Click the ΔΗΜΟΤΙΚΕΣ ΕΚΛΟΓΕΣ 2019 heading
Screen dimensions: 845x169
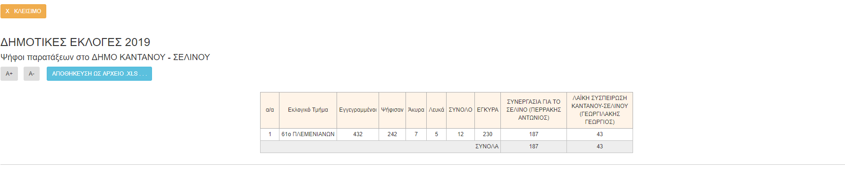[x=76, y=42]
